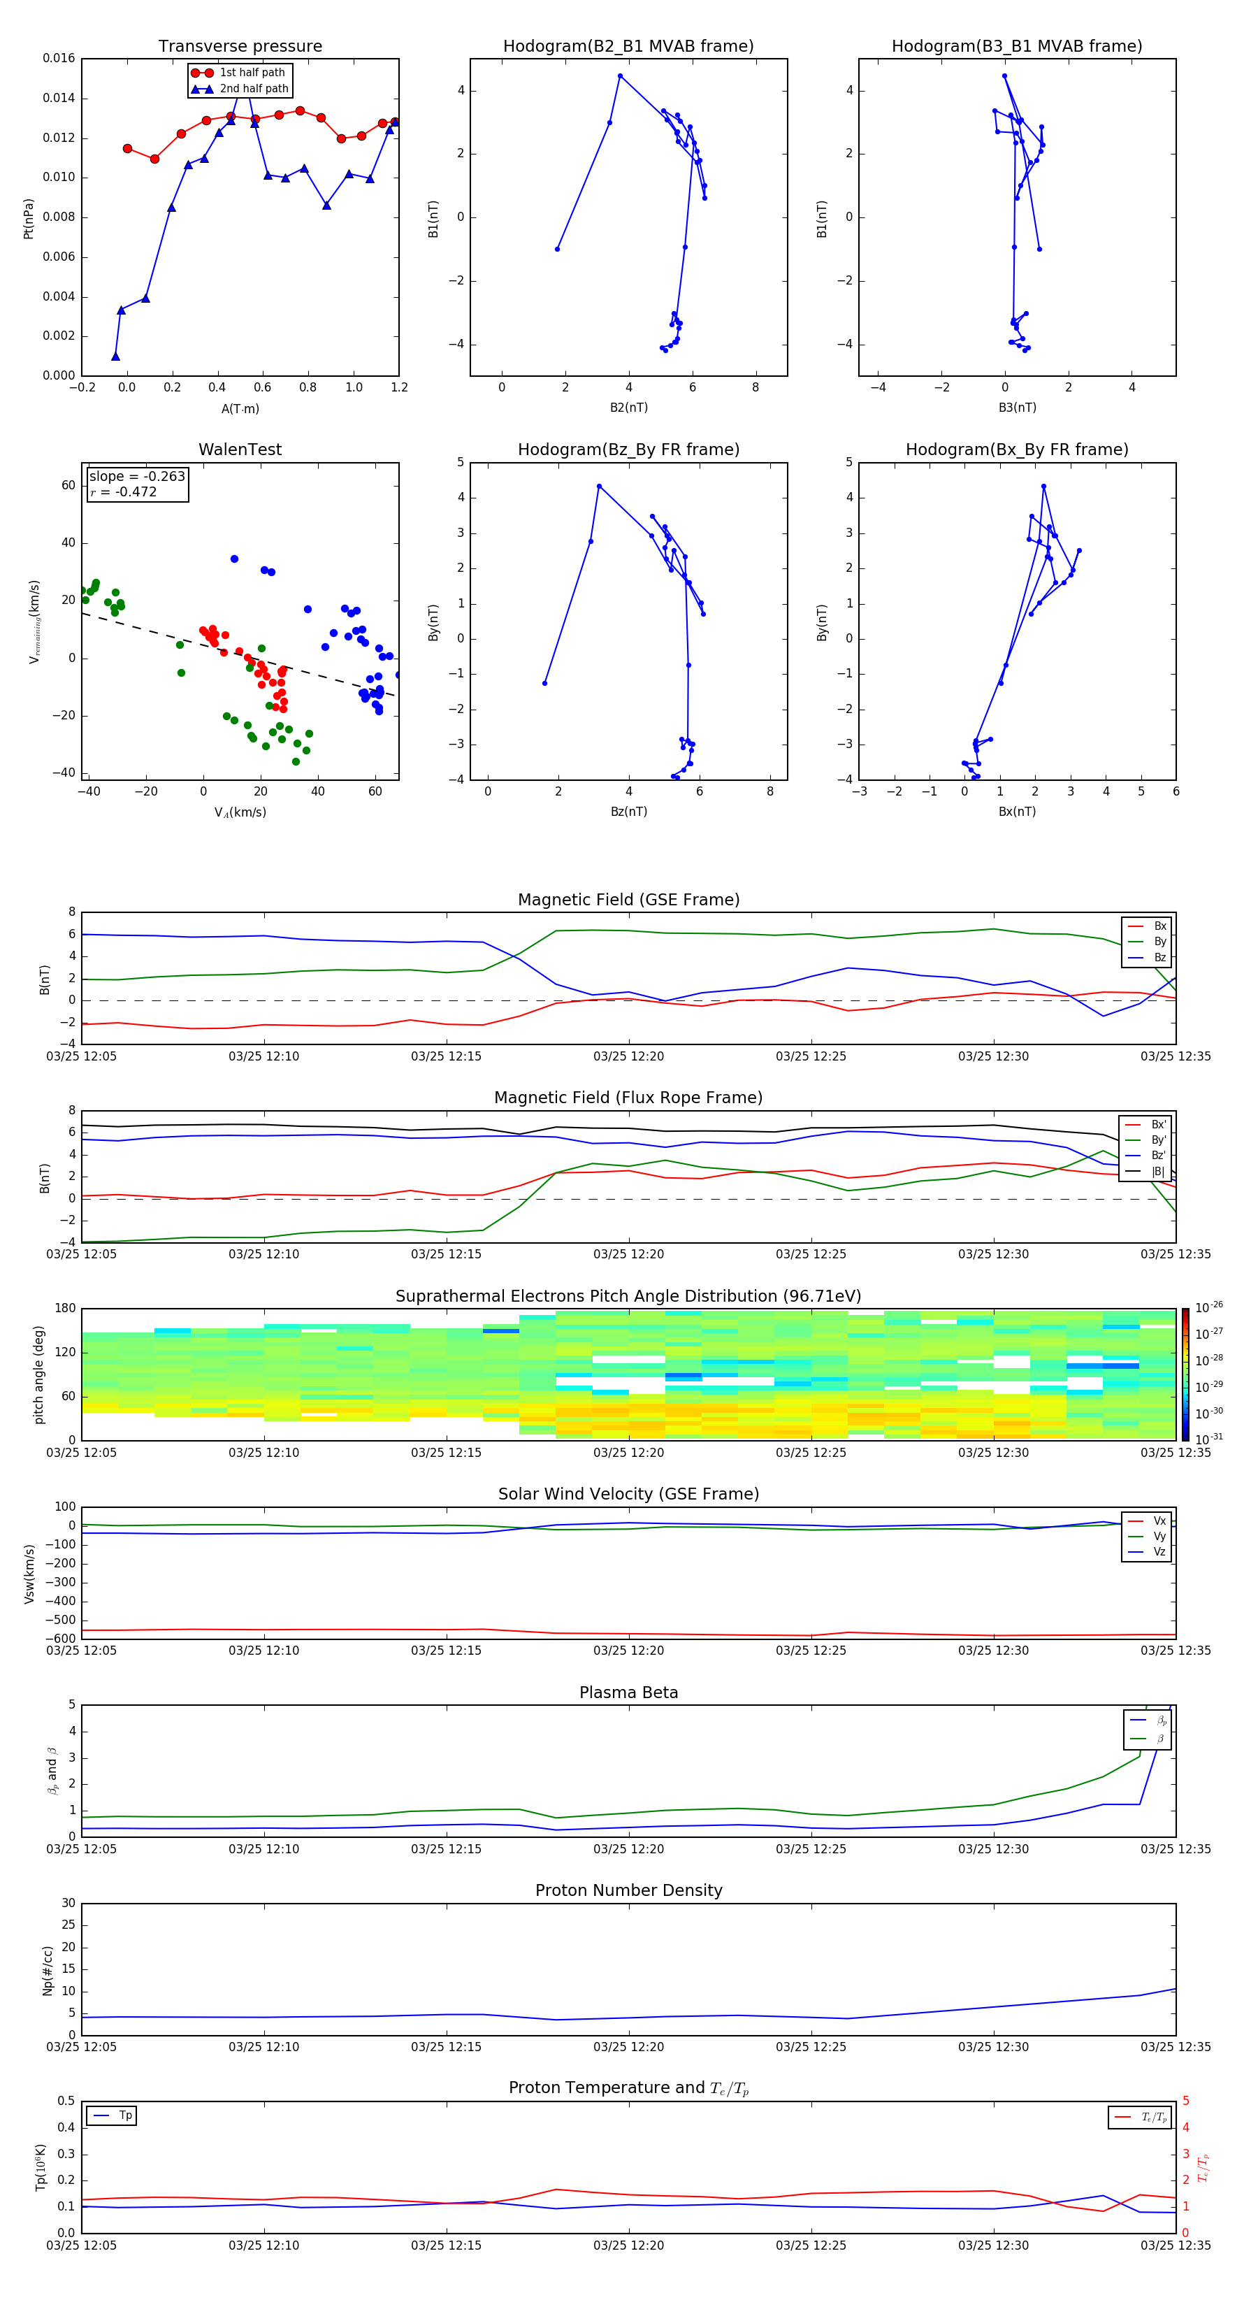The image size is (1258, 2307).
Task: Click the 'Bz' legend entry in GSE plot
Action: pos(1147,957)
